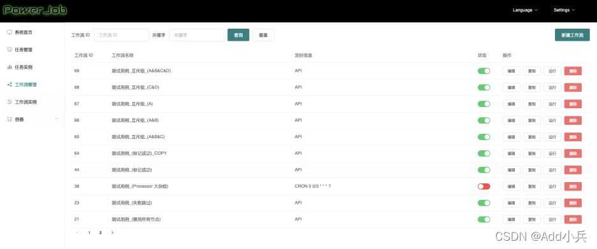The width and height of the screenshot is (597, 249).
Task: Click workflow name 测试用例_互斥组_(A&B&C&D)
Action: (x=141, y=71)
